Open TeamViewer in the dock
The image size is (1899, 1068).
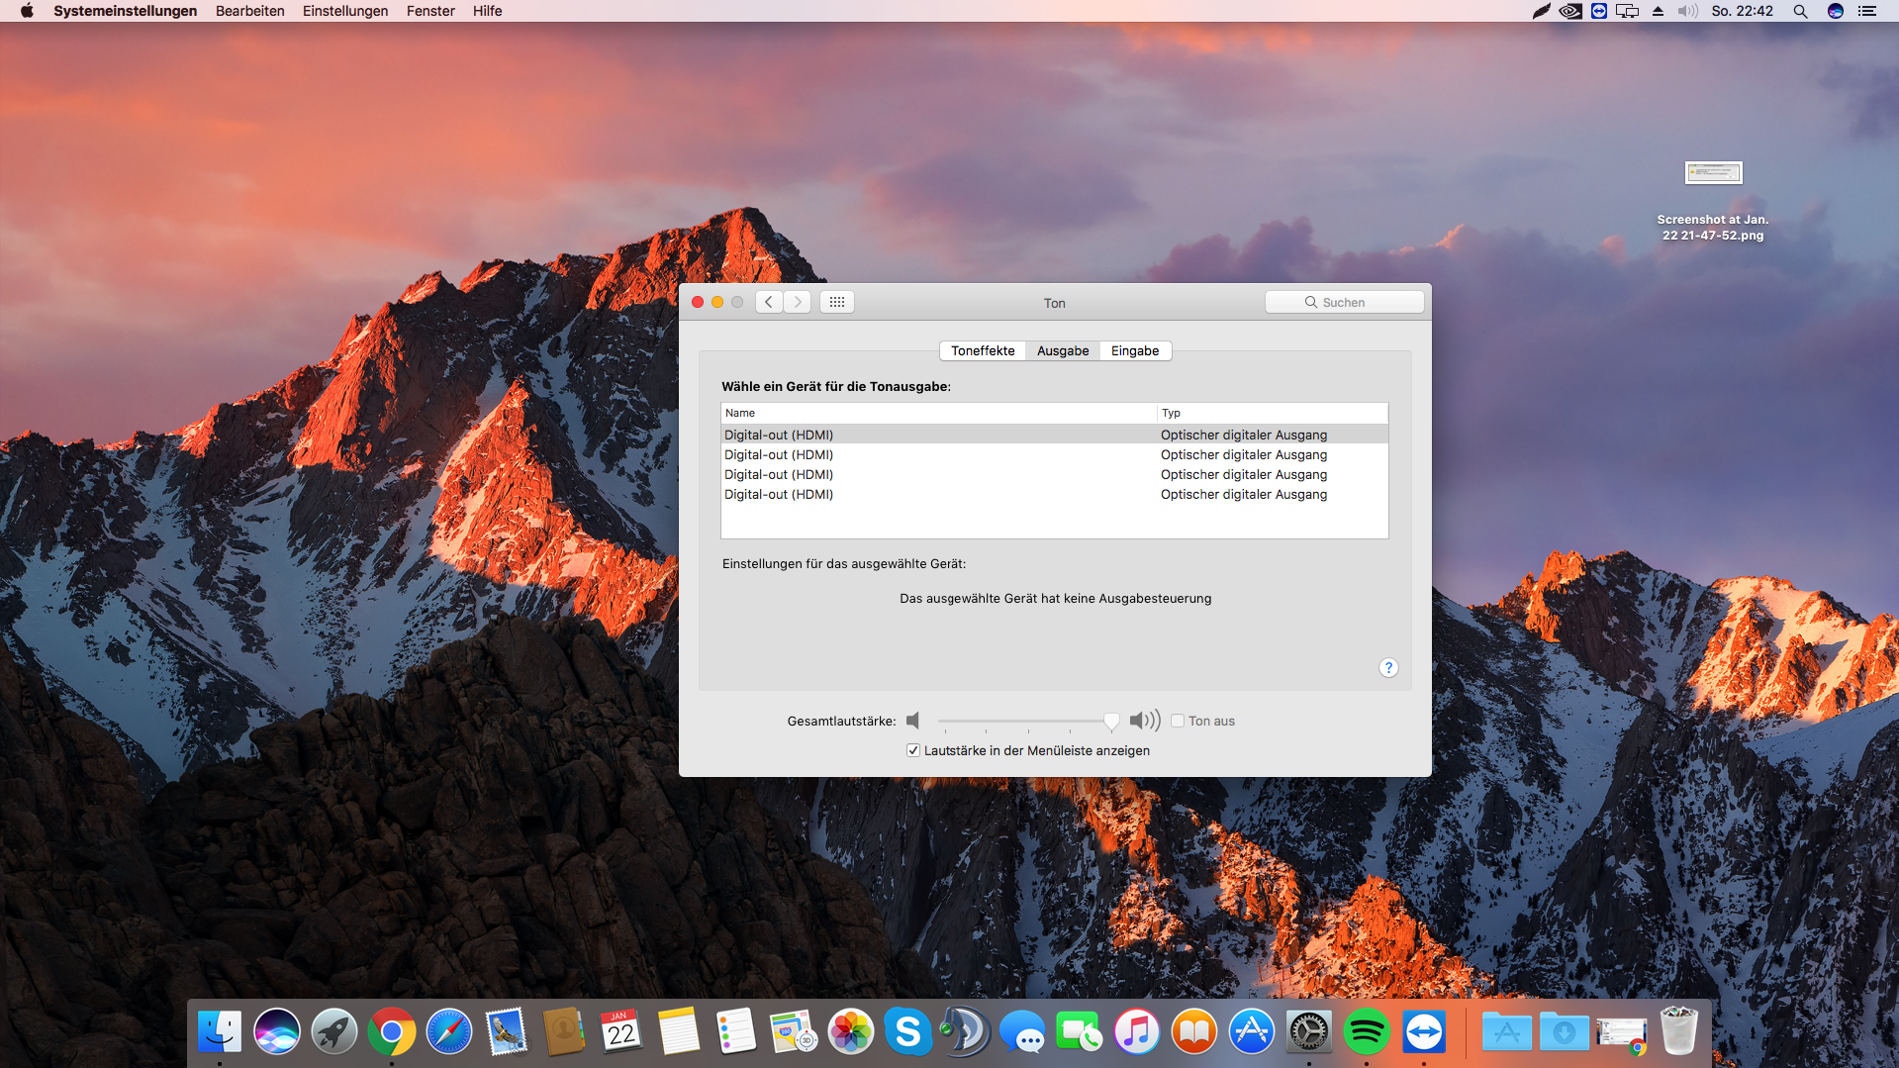coord(1423,1032)
